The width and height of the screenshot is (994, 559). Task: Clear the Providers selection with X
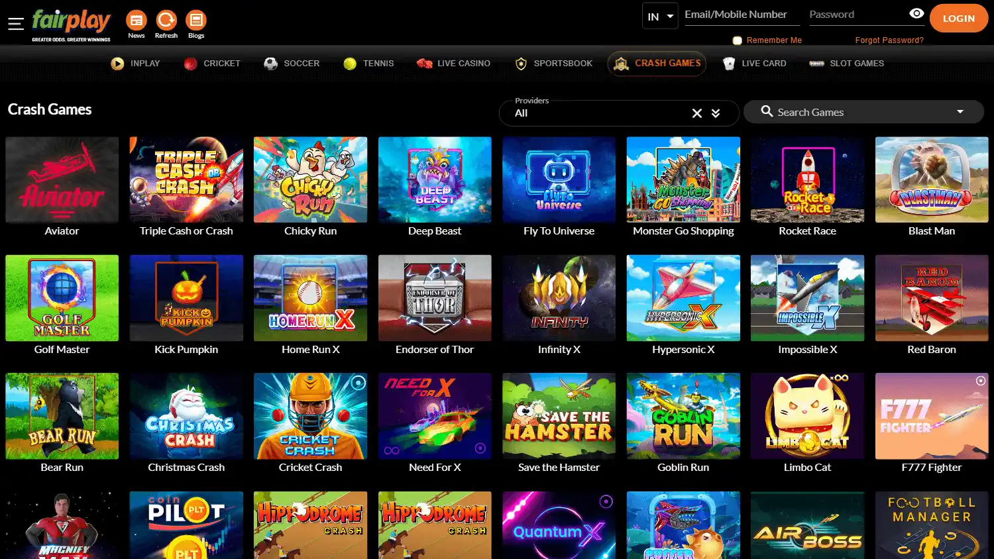pyautogui.click(x=697, y=113)
